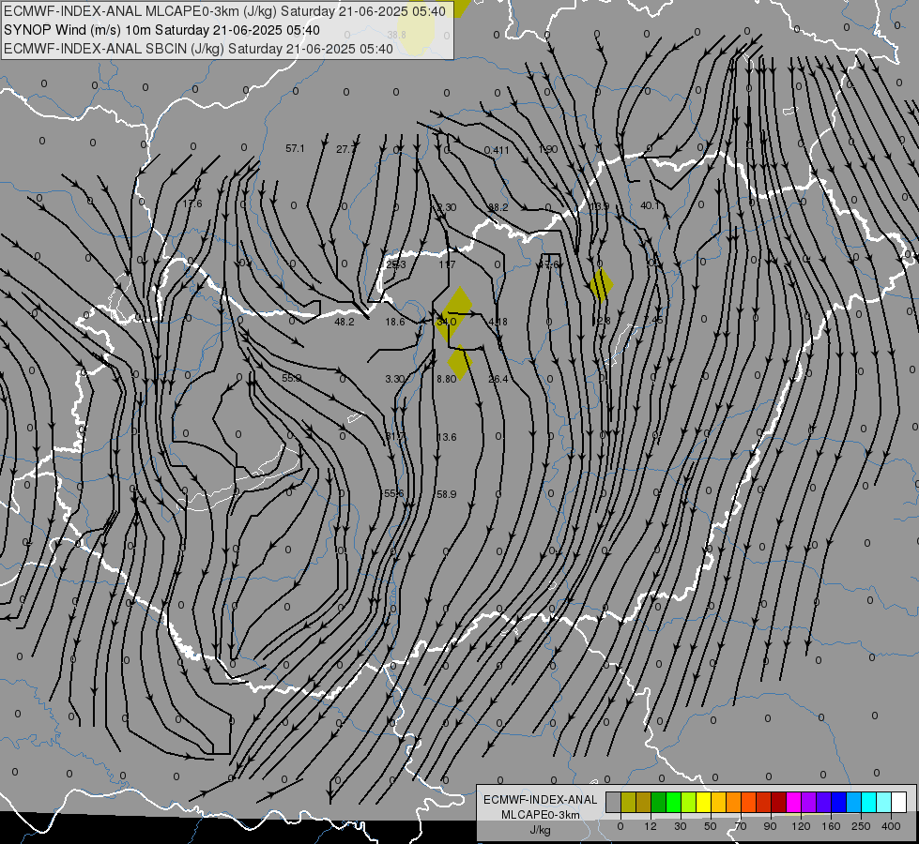Click the faded value 38.8 near the header
The height and width of the screenshot is (844, 919).
click(x=397, y=35)
